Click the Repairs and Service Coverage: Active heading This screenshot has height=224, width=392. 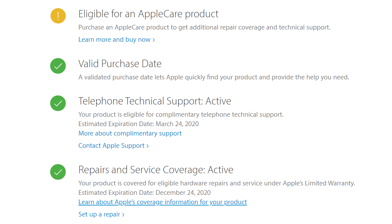[156, 170]
